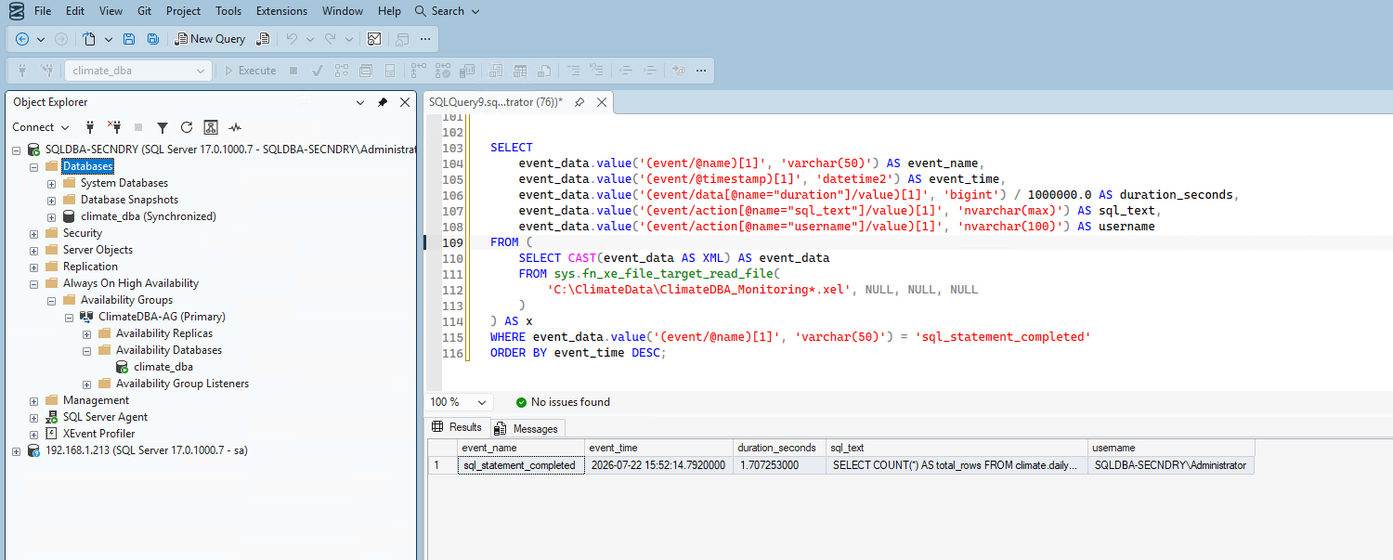The image size is (1393, 560).
Task: Click the No issues found indicator
Action: [563, 402]
